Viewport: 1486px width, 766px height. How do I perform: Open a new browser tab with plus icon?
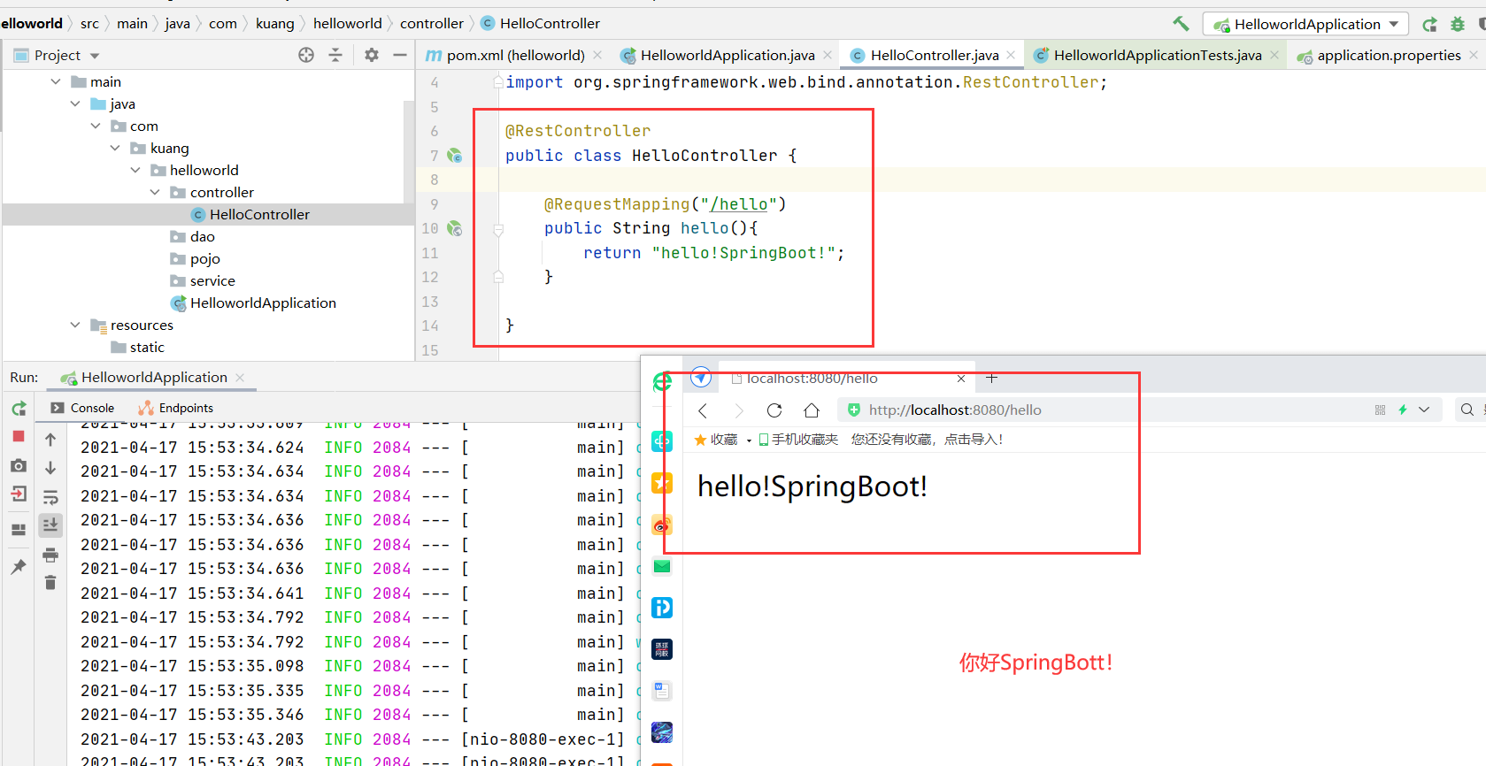[992, 378]
